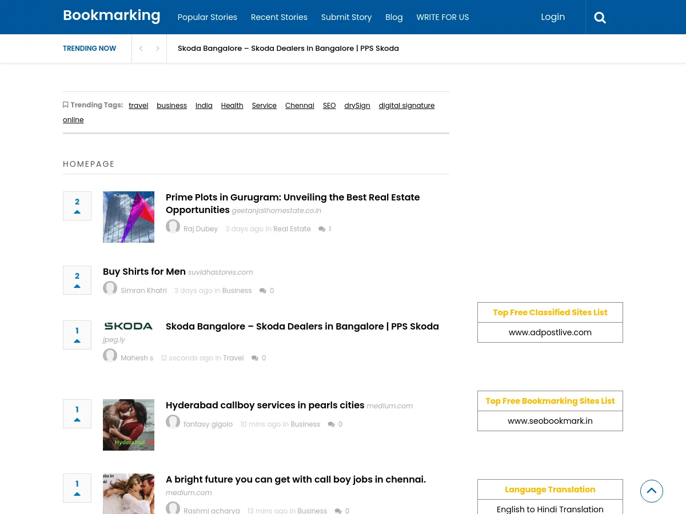
Task: Open the WRITE FOR US link
Action: [x=442, y=17]
